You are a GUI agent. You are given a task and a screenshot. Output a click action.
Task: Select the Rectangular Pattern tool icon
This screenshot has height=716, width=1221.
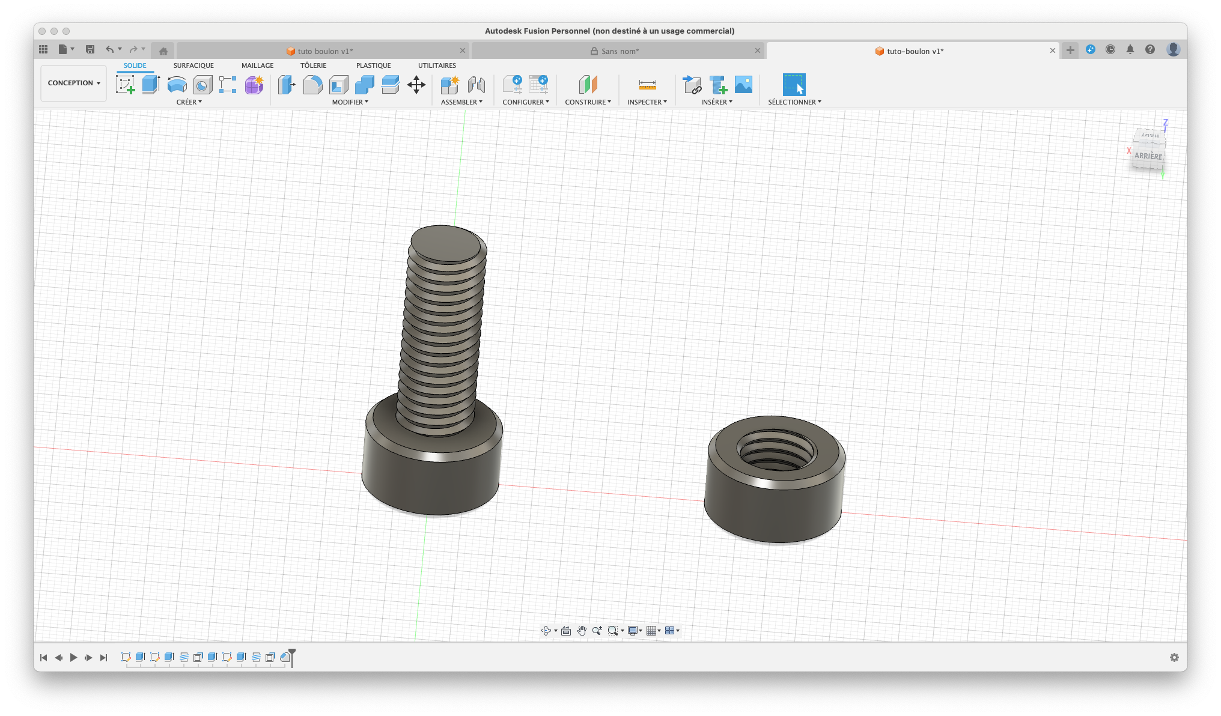228,85
